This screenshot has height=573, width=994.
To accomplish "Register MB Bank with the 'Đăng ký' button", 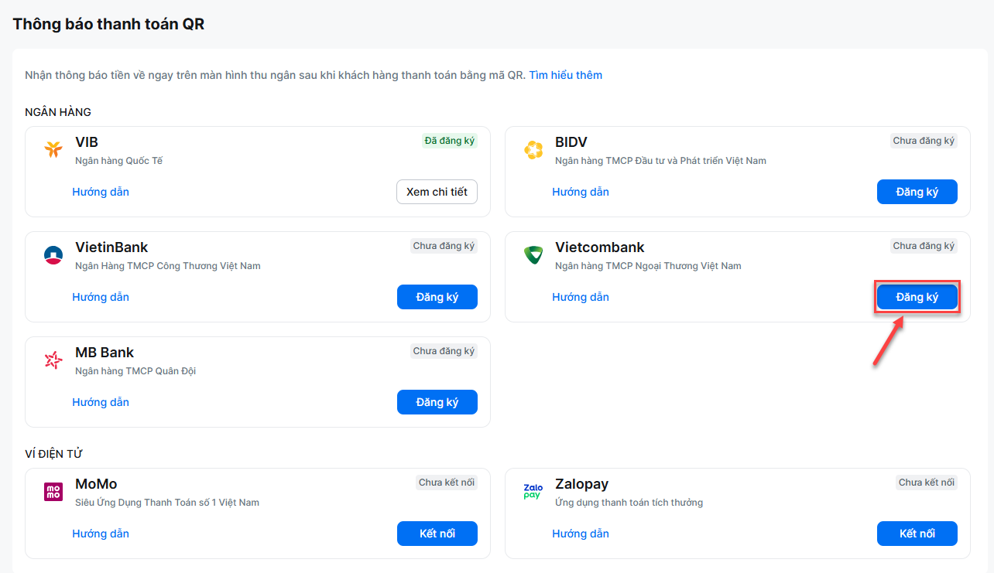I will pyautogui.click(x=437, y=402).
